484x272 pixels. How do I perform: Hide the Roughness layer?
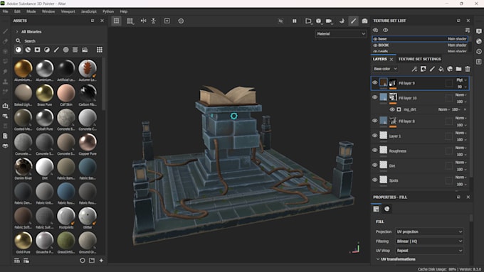[374, 151]
